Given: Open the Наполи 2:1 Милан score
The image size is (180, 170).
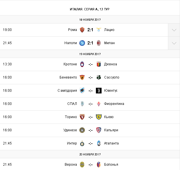Looking at the screenshot, I should click(x=90, y=43).
